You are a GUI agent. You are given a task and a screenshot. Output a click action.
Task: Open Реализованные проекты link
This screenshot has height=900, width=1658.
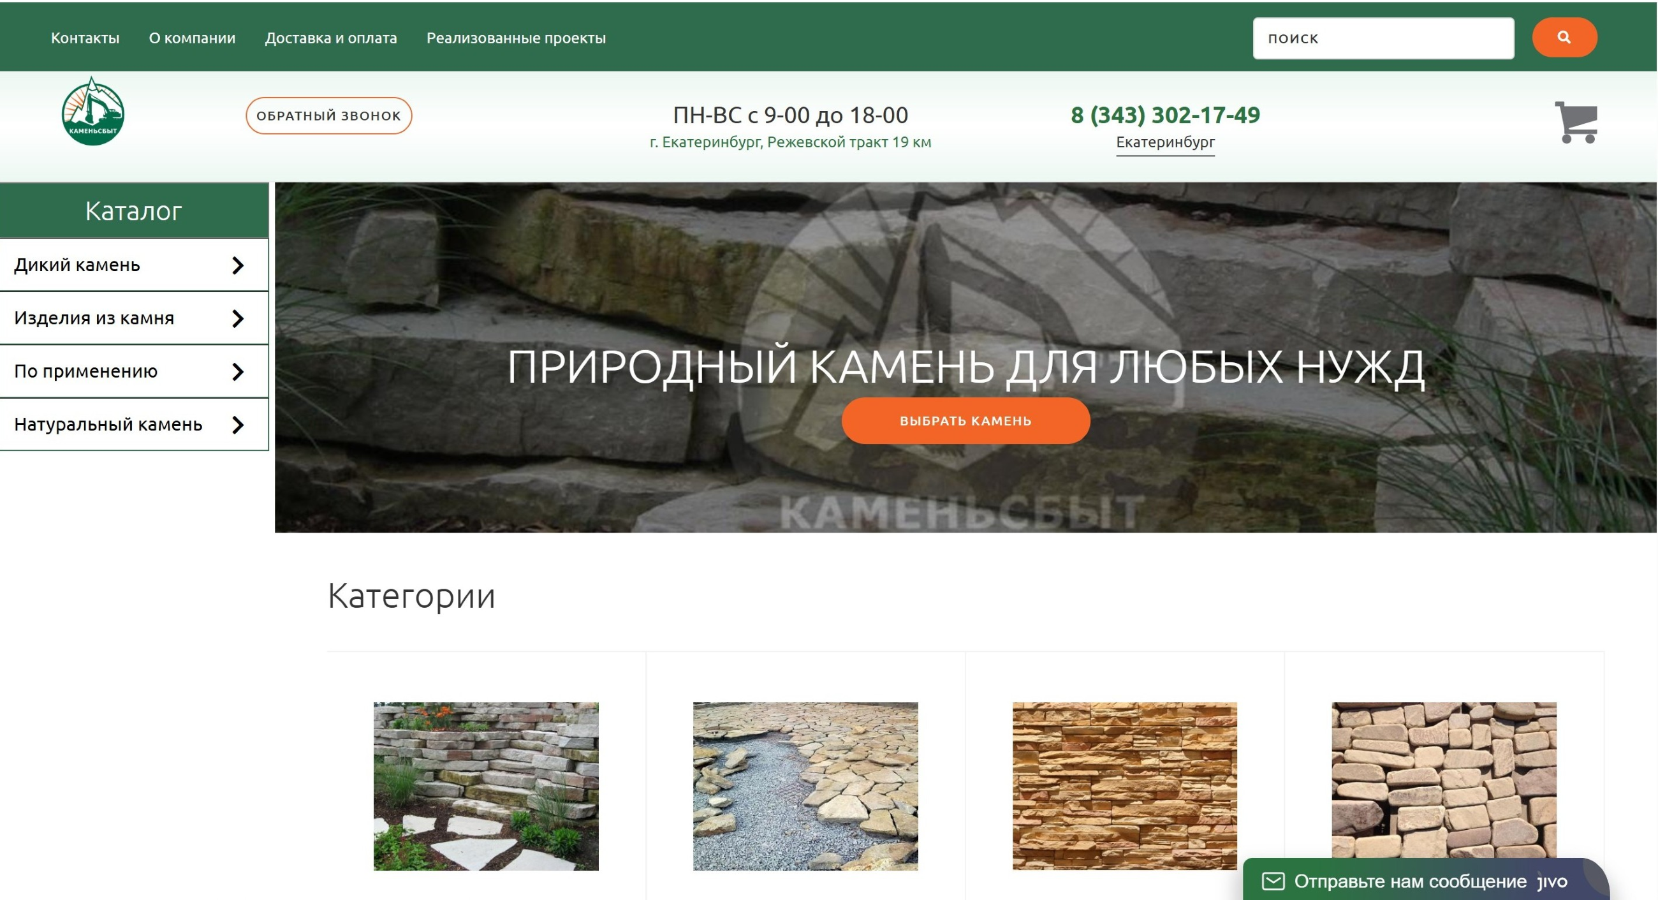click(515, 38)
